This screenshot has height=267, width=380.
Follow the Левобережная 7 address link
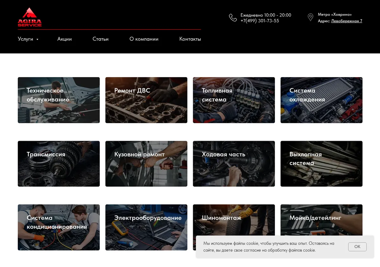click(x=347, y=21)
